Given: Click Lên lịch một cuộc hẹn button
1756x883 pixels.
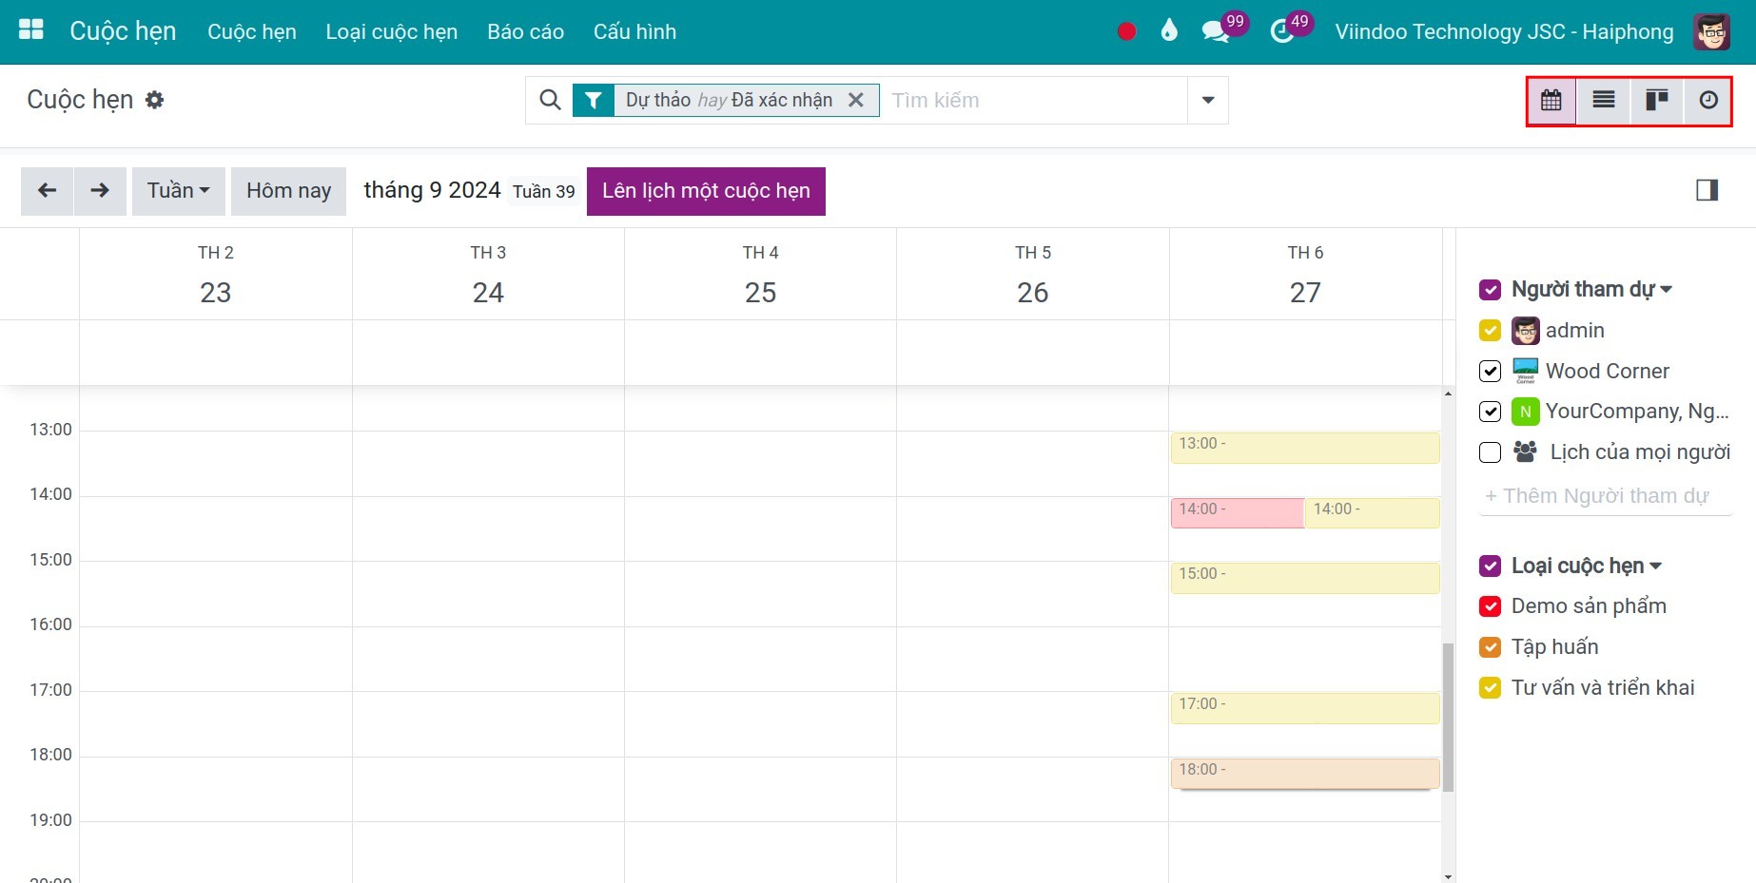Looking at the screenshot, I should [706, 191].
